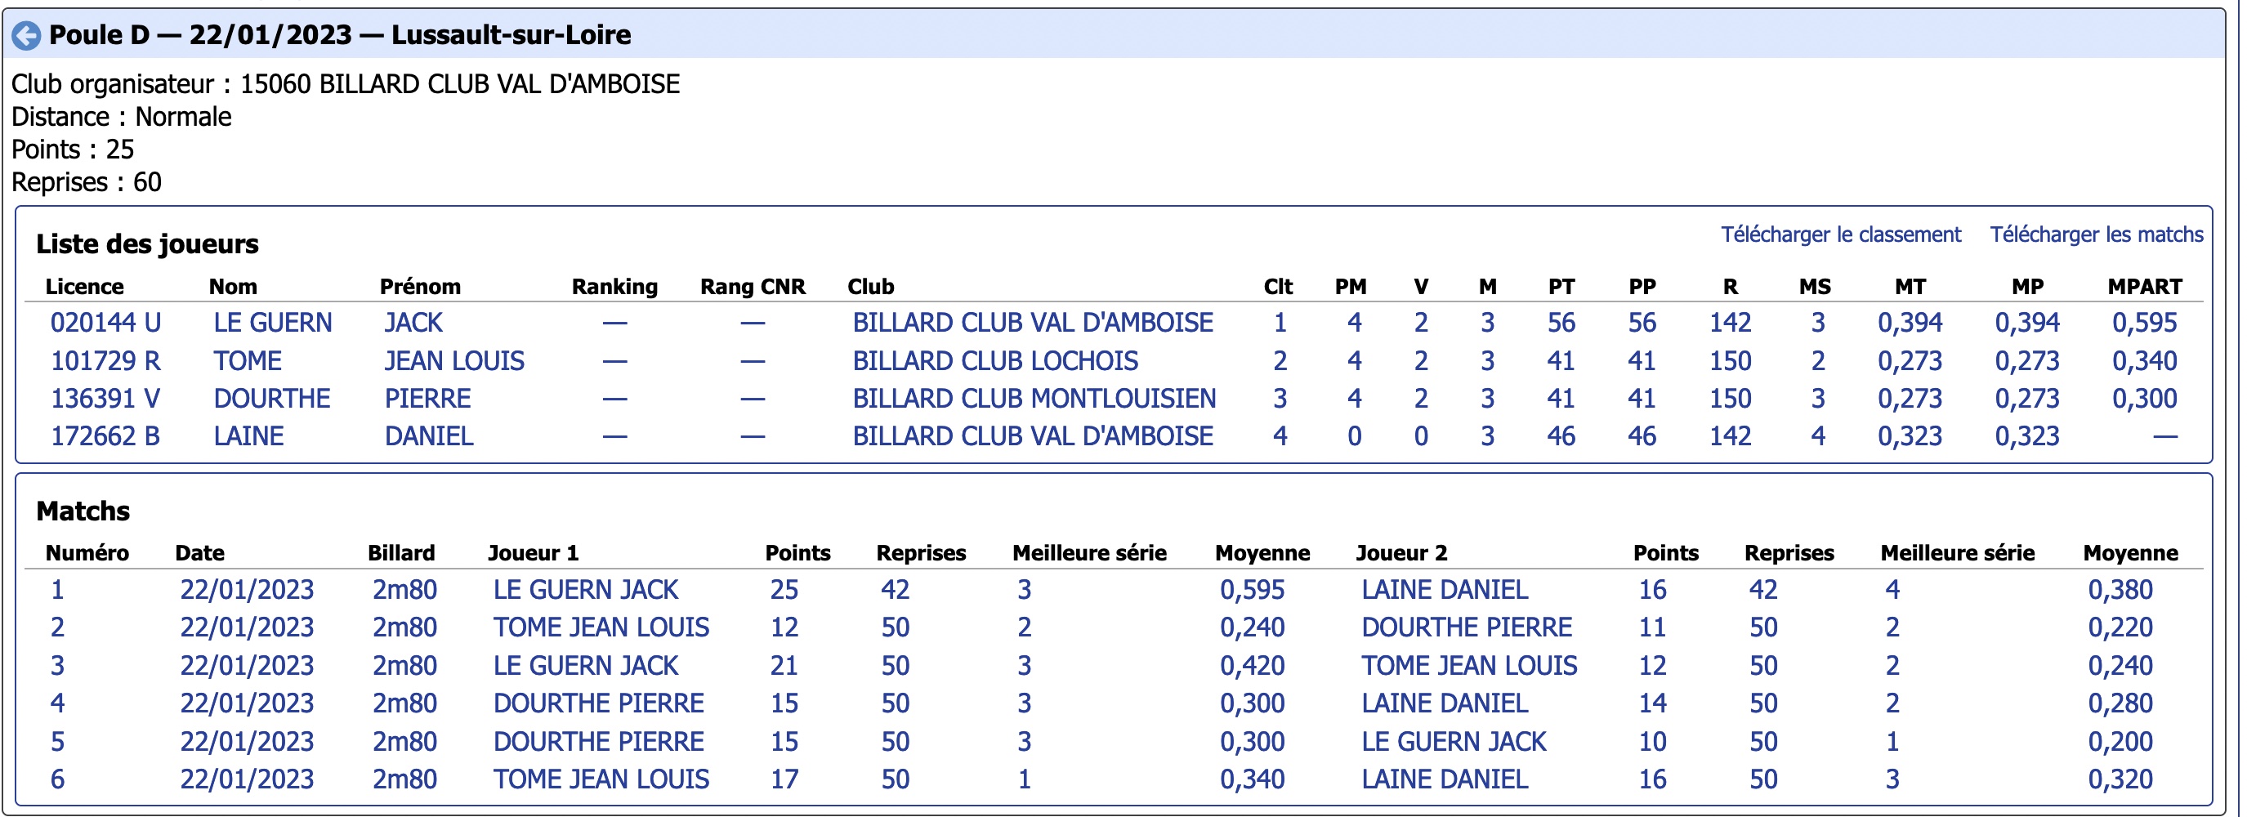Click the Clt column header
The height and width of the screenshot is (817, 2247).
point(1278,287)
